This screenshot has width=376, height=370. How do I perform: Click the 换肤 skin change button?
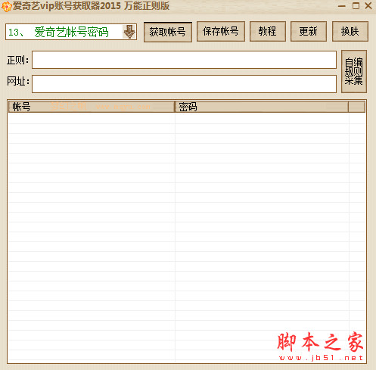click(x=350, y=32)
